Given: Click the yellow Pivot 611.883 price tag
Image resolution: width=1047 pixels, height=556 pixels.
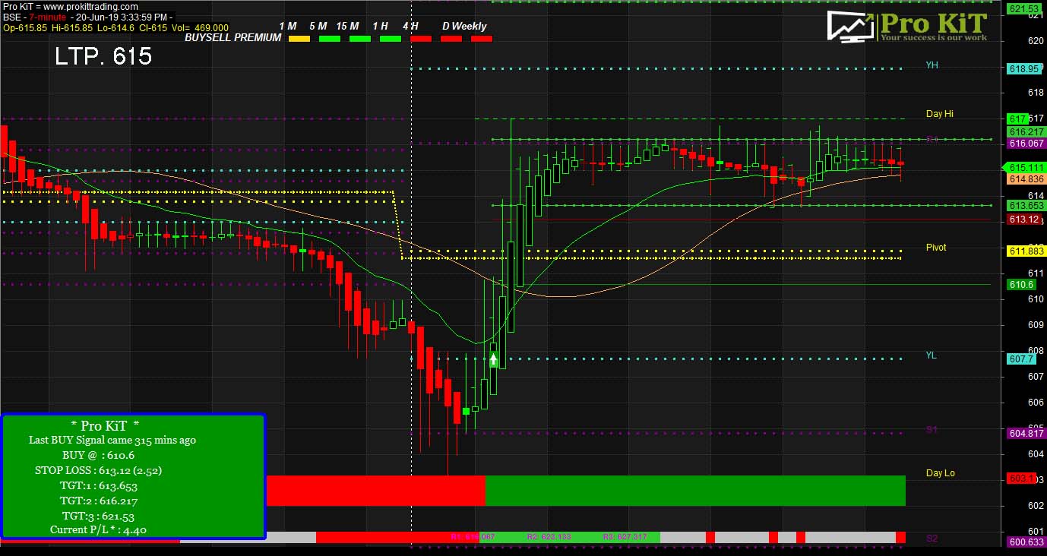Looking at the screenshot, I should (1025, 251).
